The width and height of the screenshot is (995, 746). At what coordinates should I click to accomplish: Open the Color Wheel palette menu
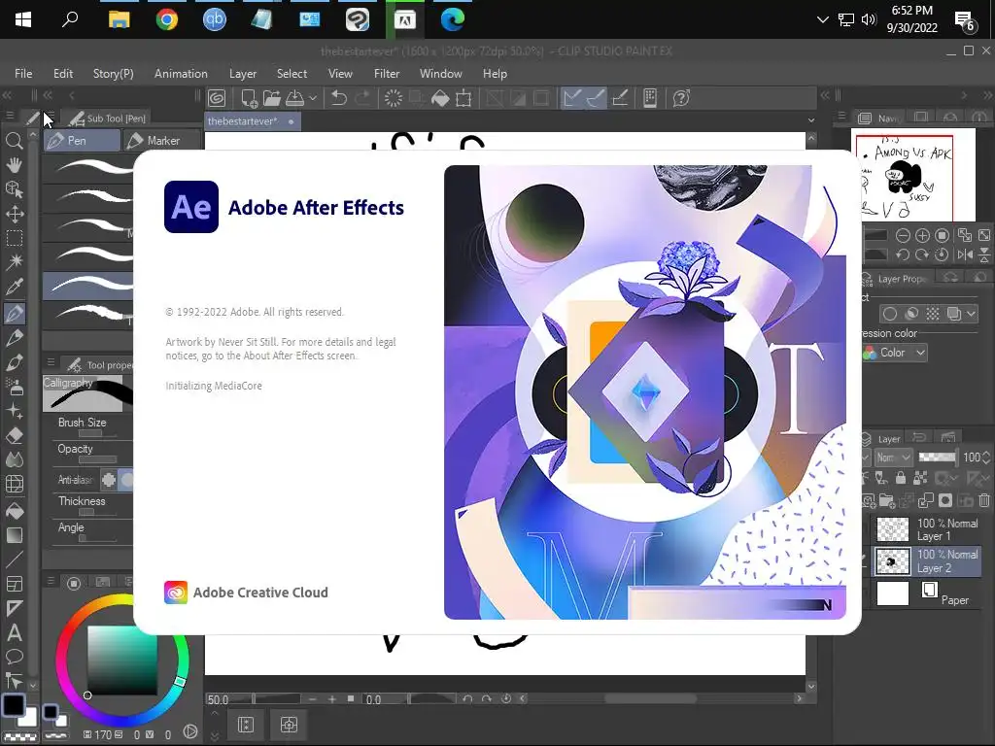point(51,581)
